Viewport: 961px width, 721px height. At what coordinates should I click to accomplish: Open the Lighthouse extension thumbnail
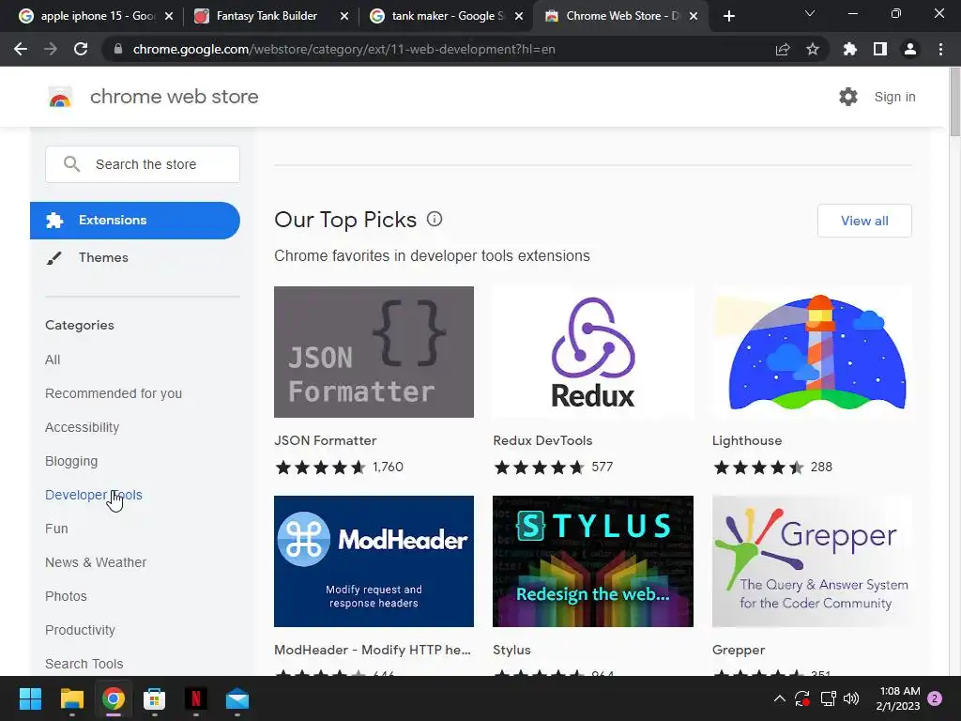click(x=812, y=352)
